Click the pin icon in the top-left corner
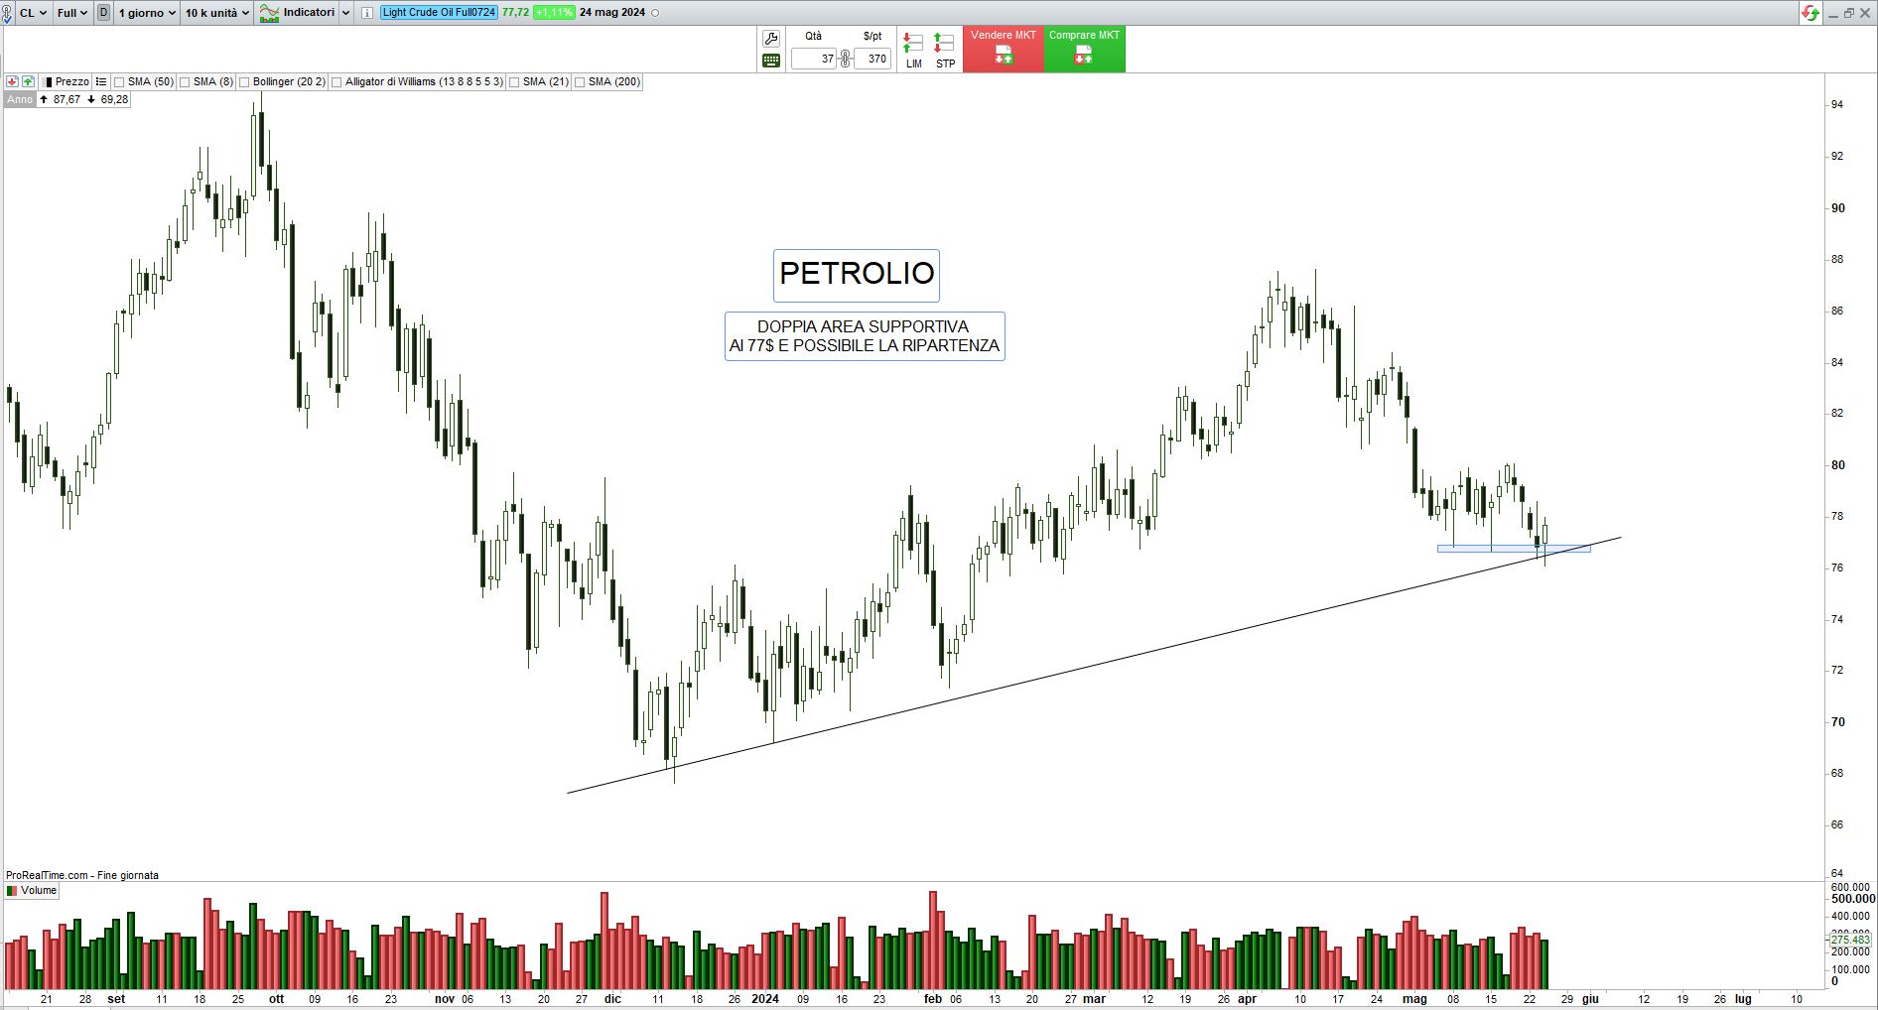Viewport: 1878px width, 1010px height. (x=7, y=13)
